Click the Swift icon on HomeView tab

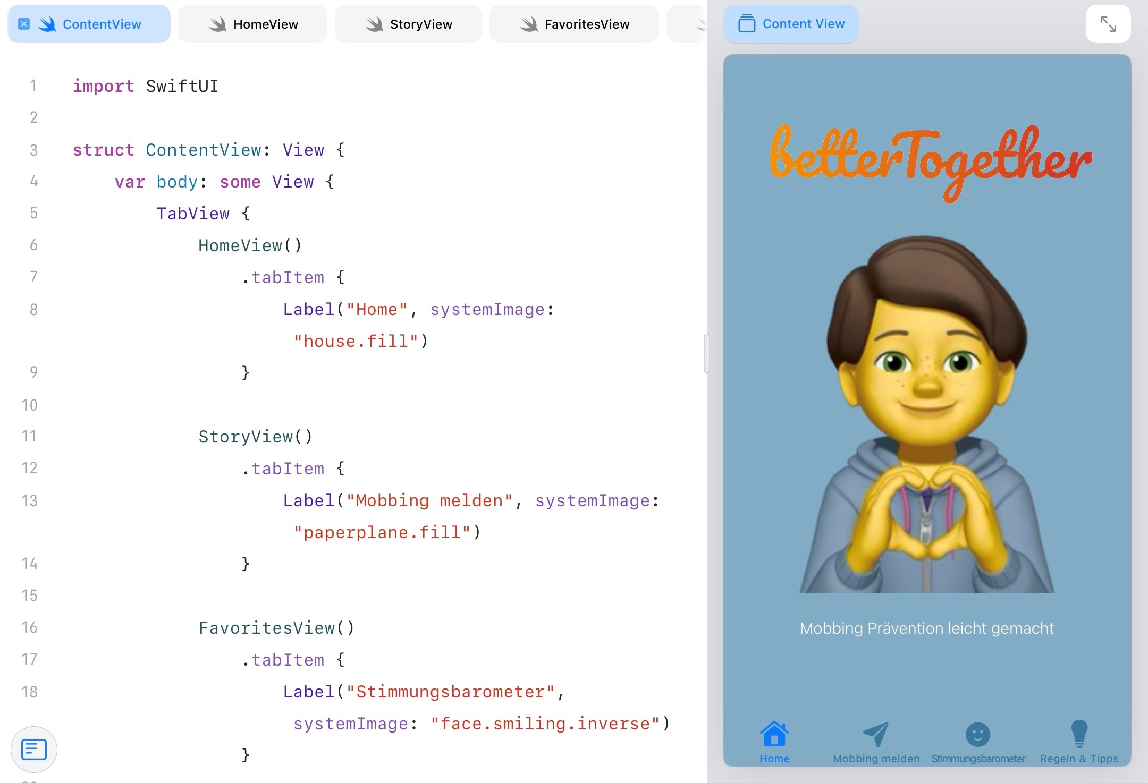point(217,24)
